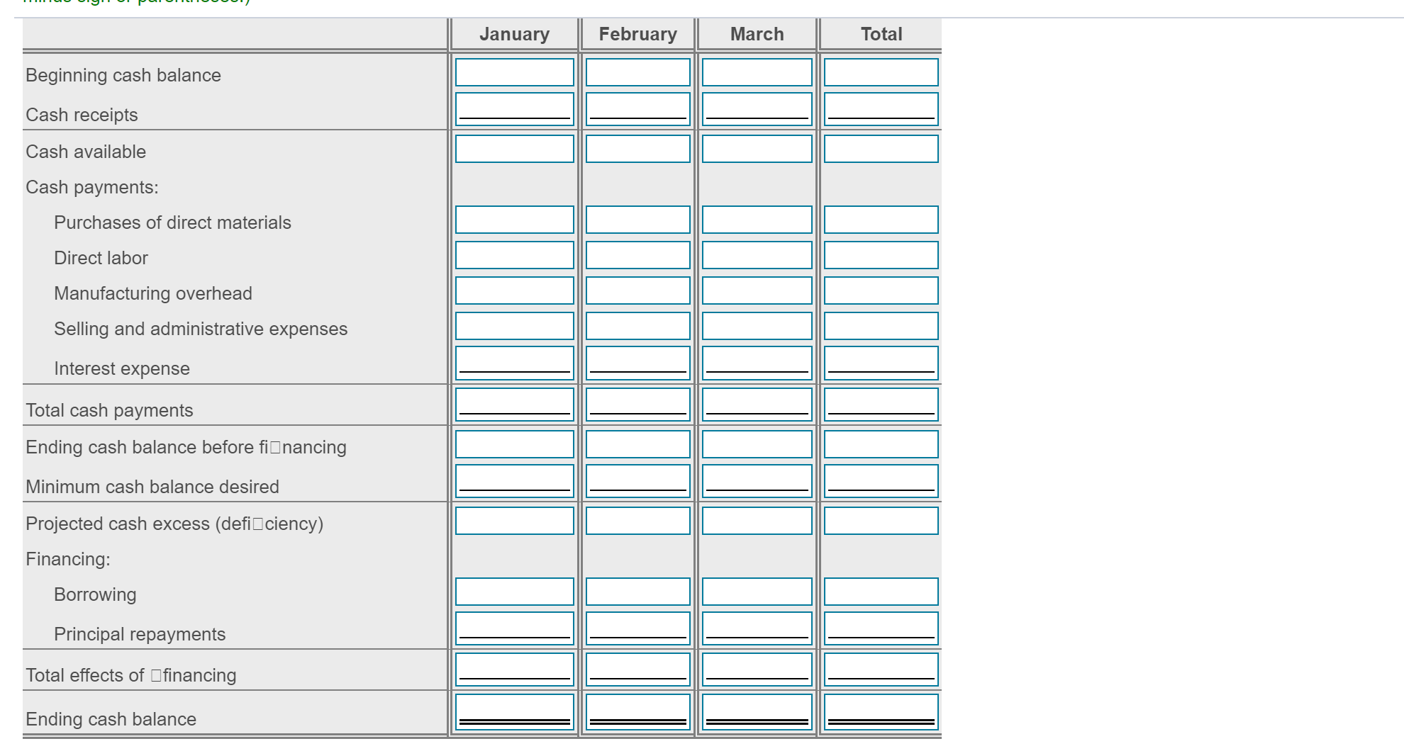Click Total Principal repayments field

click(x=881, y=628)
